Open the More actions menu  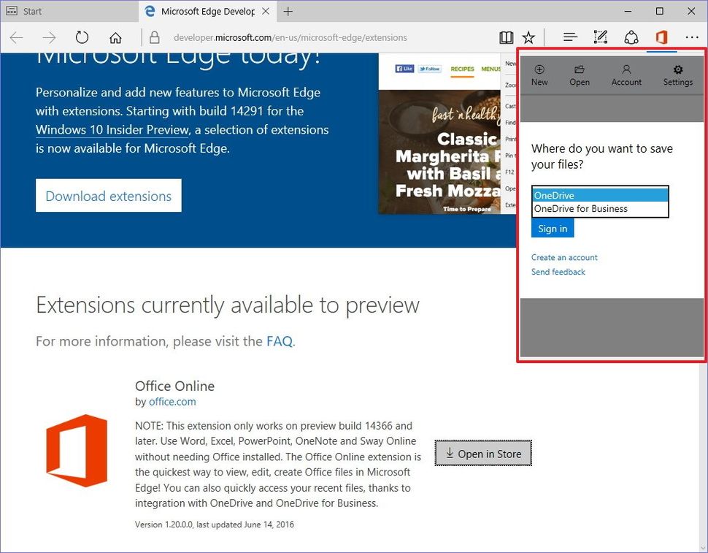[691, 37]
